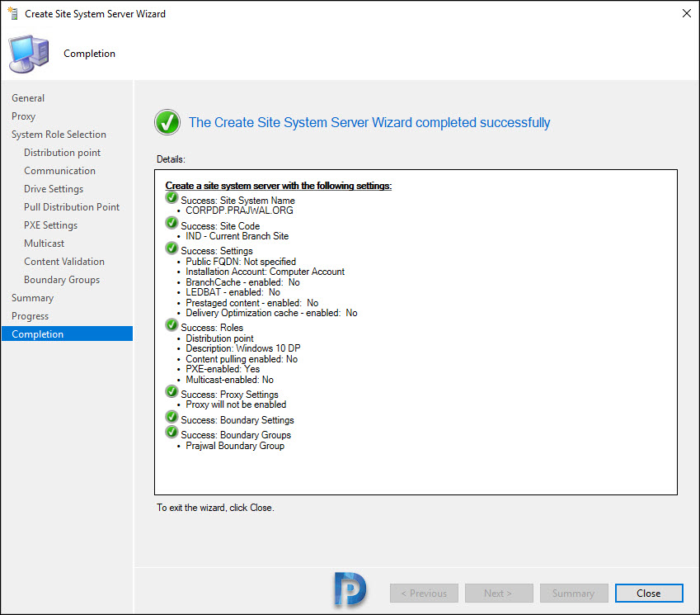Click the disabled Previous button
The image size is (700, 615).
(424, 593)
